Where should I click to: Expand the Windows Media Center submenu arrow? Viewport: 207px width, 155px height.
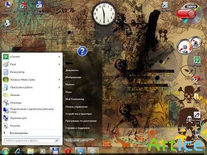click(x=59, y=80)
